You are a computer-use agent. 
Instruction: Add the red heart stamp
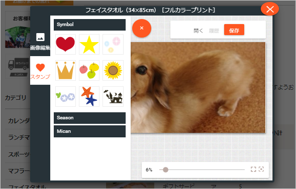[x=65, y=44]
